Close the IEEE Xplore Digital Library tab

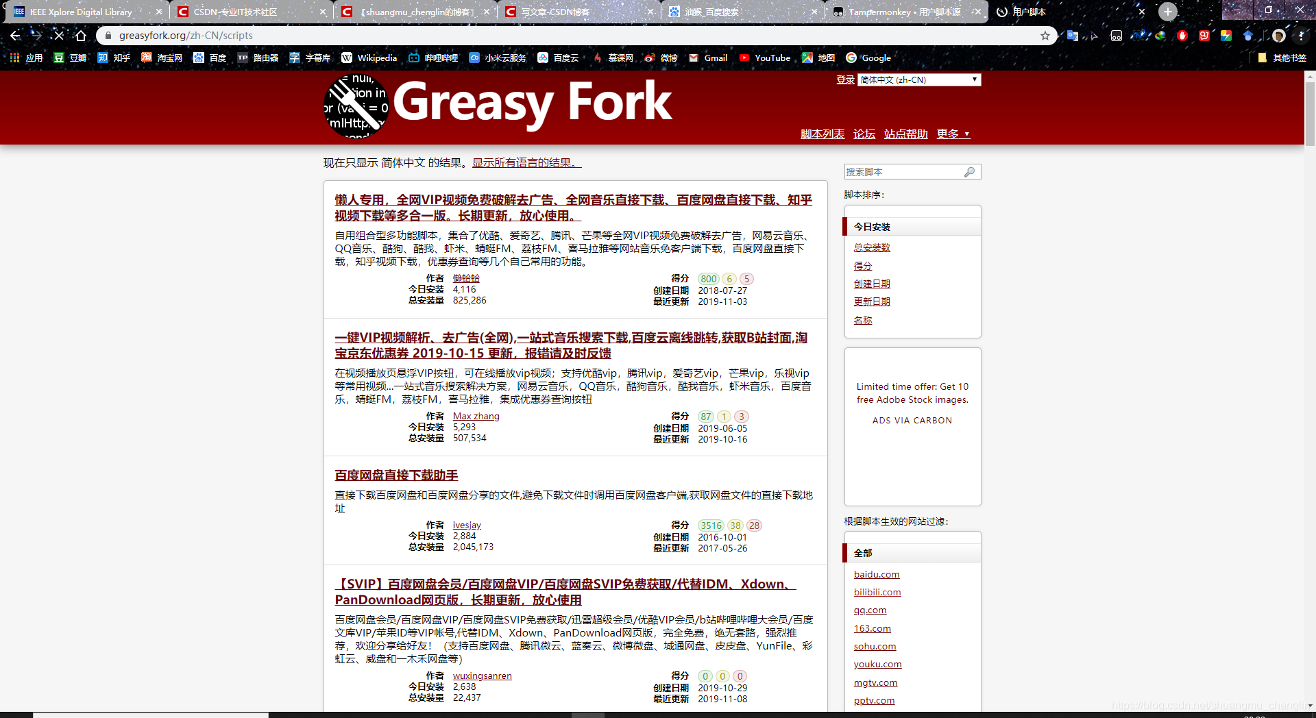(x=159, y=12)
